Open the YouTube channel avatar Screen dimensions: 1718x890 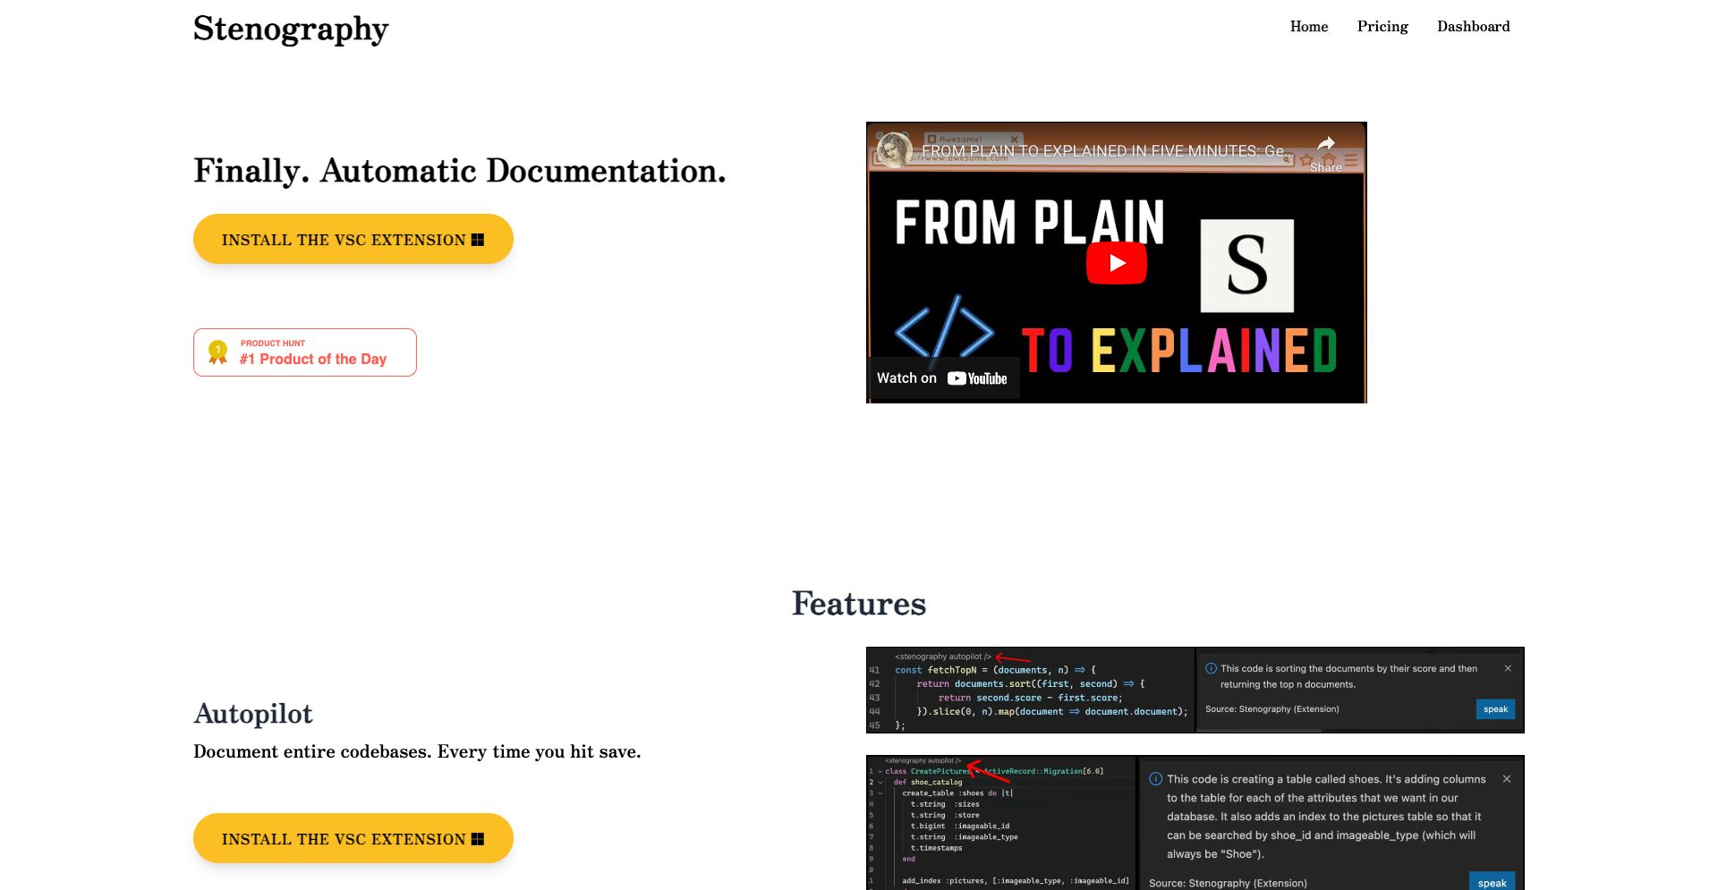coord(892,149)
